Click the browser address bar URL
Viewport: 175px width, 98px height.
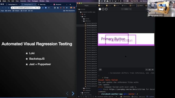24,8
